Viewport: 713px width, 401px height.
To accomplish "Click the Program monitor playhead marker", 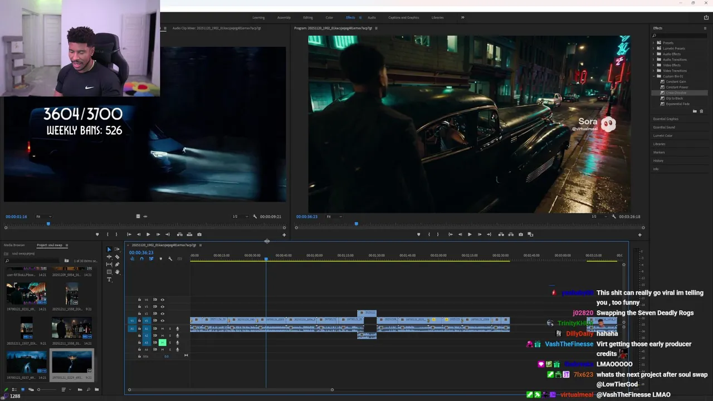I will 356,224.
